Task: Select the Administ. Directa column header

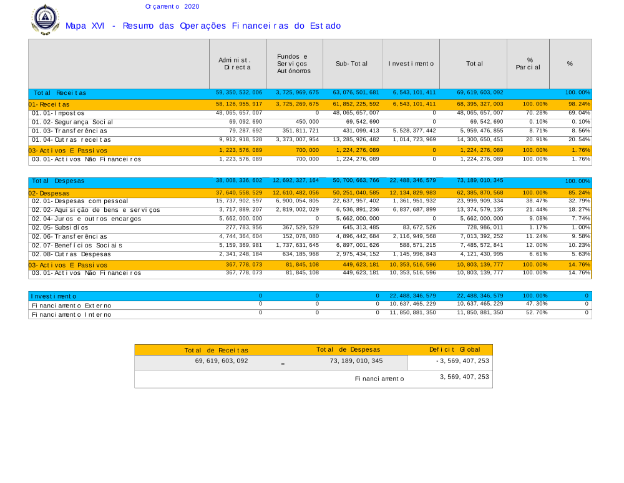Action: (237, 63)
